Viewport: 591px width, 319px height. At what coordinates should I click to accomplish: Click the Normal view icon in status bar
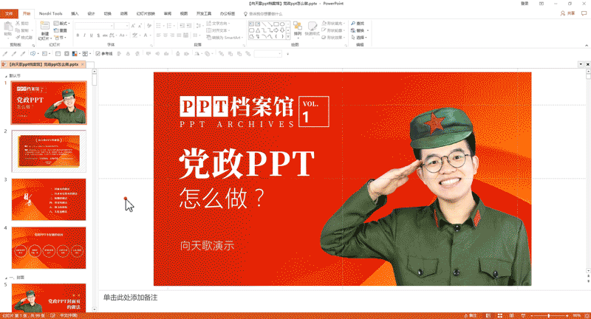coord(488,315)
